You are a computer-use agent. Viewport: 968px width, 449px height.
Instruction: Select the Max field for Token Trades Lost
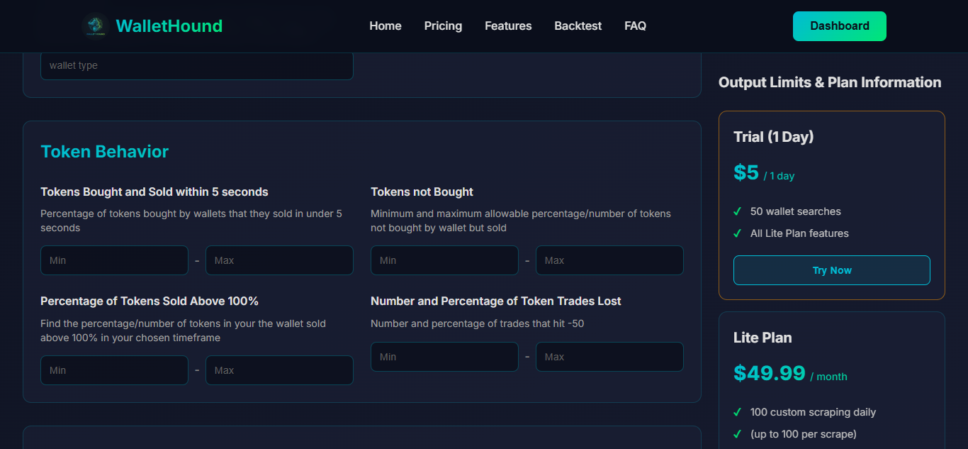(x=609, y=357)
